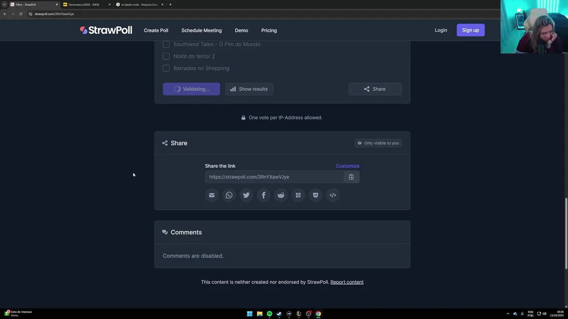This screenshot has width=568, height=319.
Task: Open the QR code share icon
Action: tap(298, 195)
